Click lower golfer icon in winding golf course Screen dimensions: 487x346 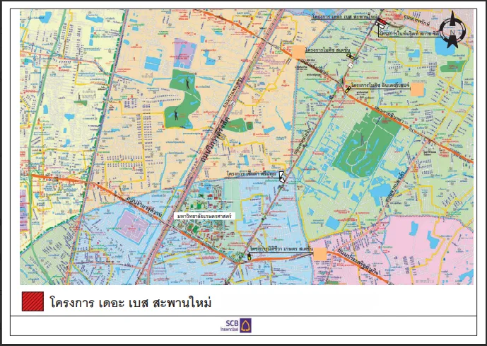point(176,115)
